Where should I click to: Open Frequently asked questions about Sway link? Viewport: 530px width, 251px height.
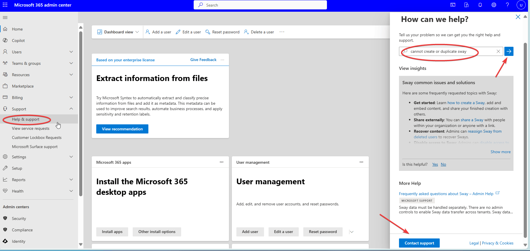(x=446, y=194)
